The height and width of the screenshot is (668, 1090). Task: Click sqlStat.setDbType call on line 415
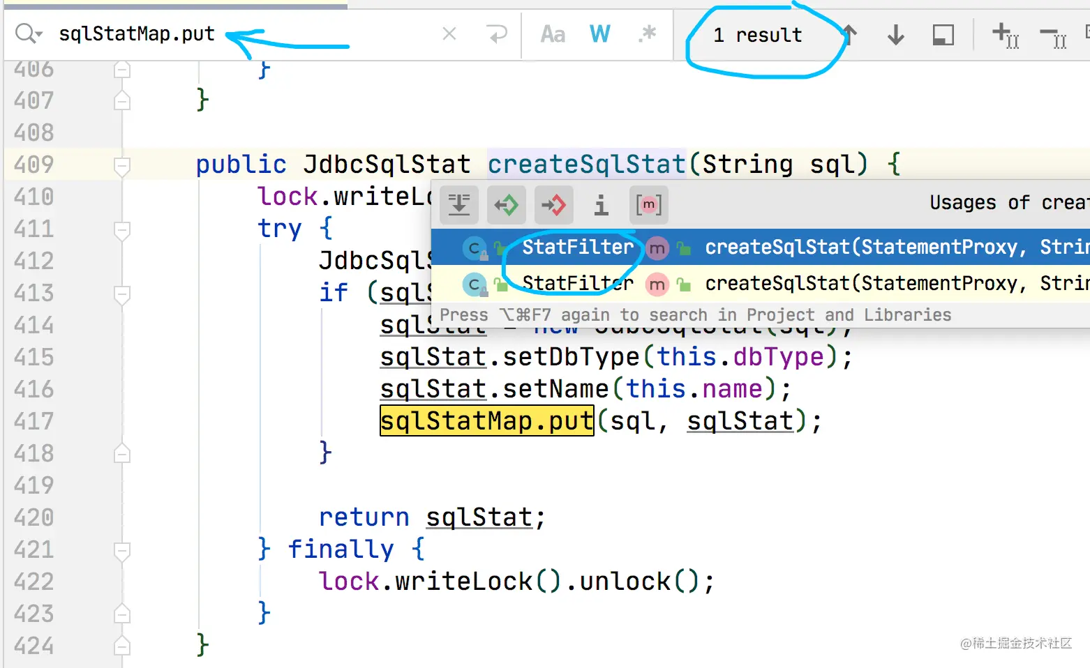click(x=616, y=357)
